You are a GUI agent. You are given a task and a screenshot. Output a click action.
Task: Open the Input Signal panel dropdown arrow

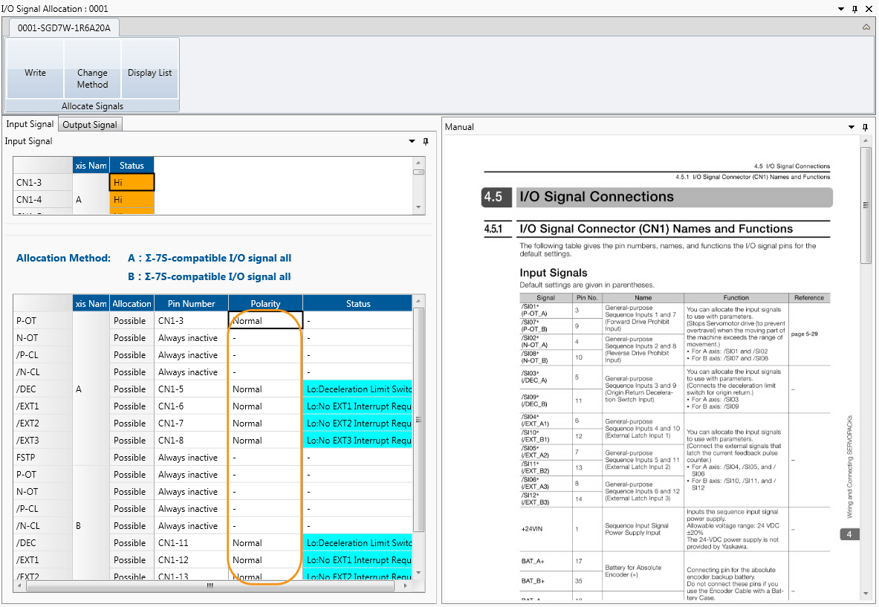(412, 141)
